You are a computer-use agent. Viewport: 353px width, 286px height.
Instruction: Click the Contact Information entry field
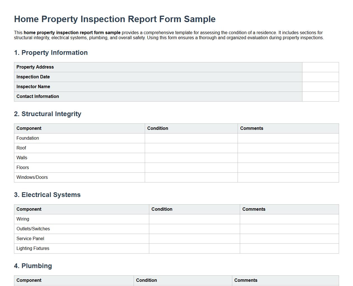pyautogui.click(x=320, y=96)
